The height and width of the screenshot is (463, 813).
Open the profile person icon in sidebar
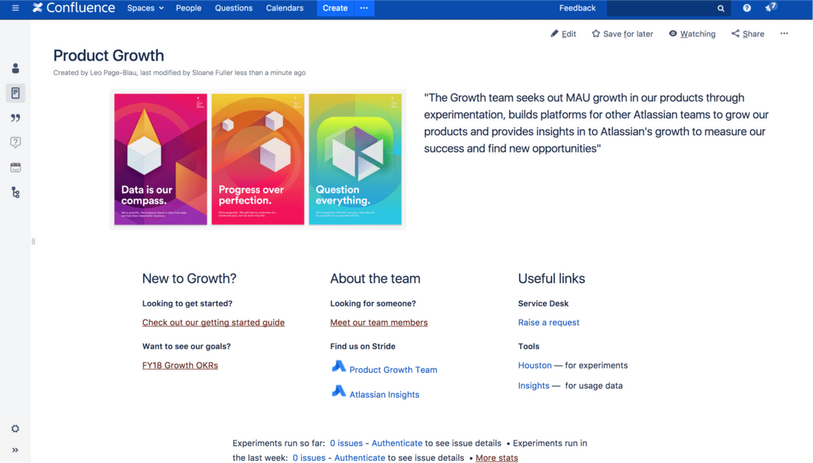click(16, 68)
